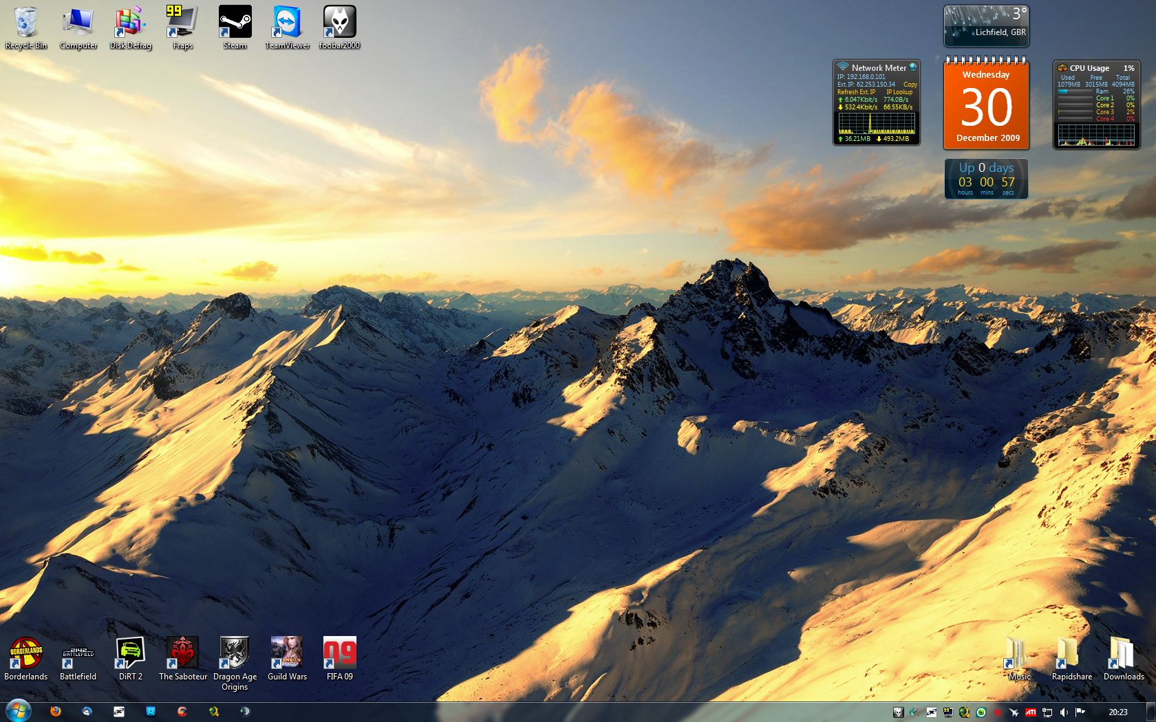Select the Downloads folder on the desktop

(1123, 653)
